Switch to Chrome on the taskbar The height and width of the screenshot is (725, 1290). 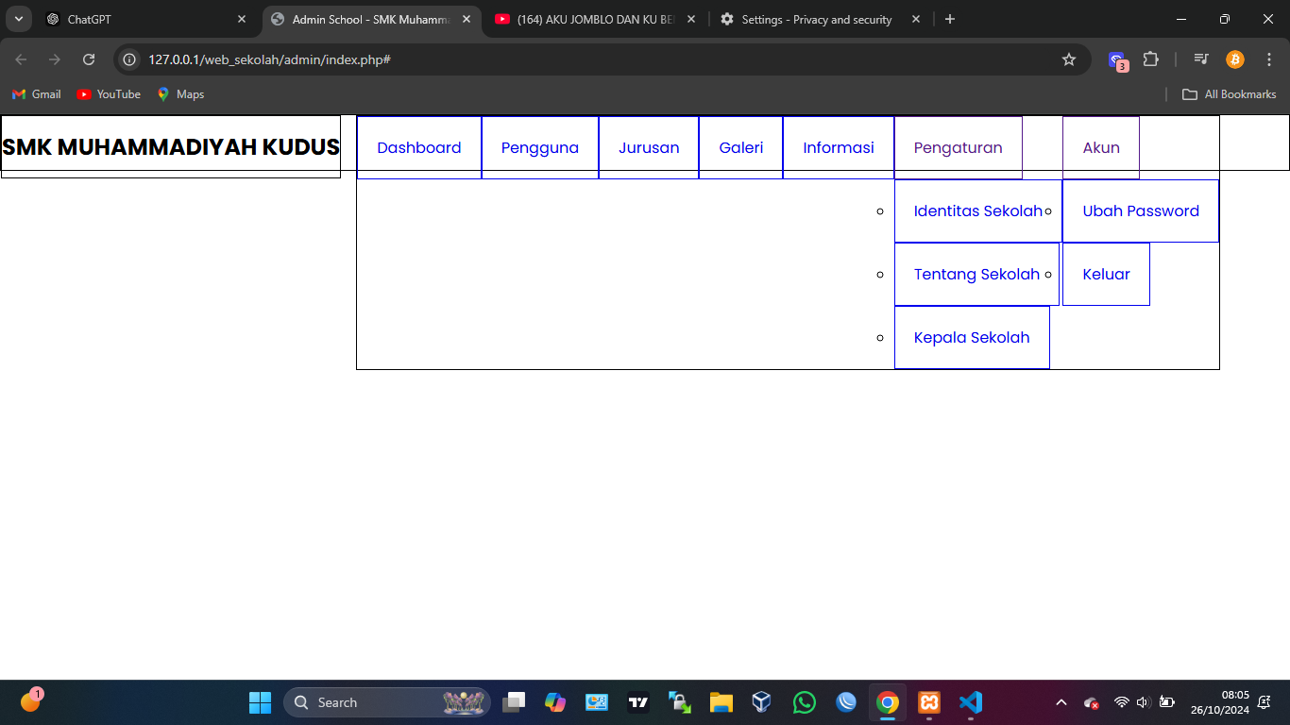[887, 702]
